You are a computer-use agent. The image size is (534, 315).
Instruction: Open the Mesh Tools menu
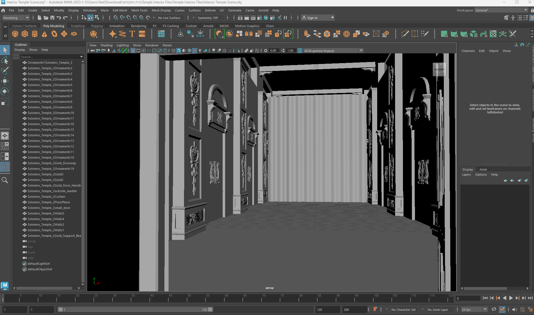click(x=139, y=10)
